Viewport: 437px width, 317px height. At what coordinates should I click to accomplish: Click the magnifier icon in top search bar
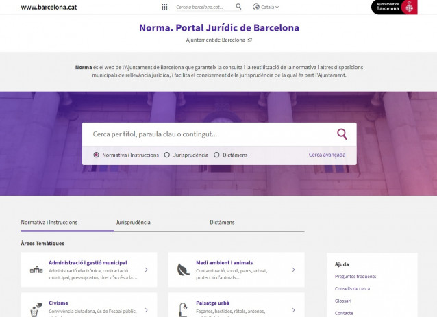[x=238, y=7]
